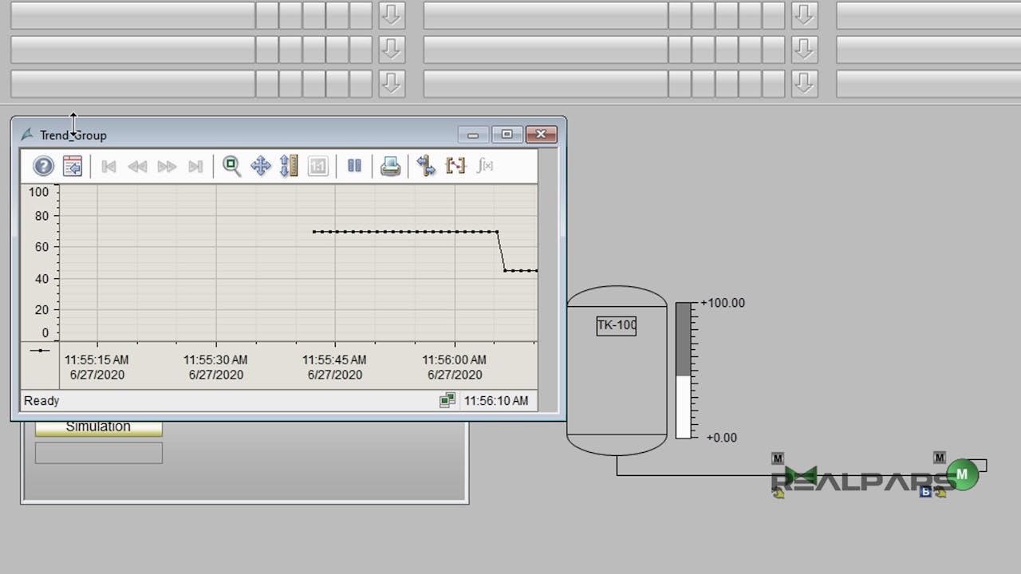Pause the trend updating
1021x574 pixels.
(354, 166)
